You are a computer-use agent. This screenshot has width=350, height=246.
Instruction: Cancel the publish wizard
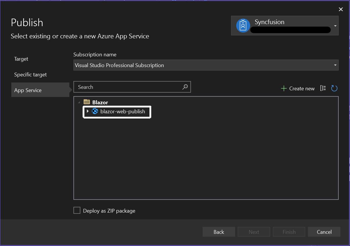(x=324, y=232)
